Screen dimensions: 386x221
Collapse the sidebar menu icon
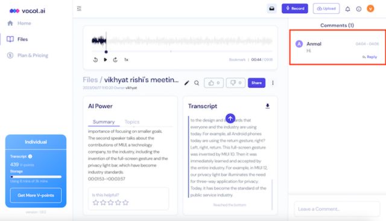pyautogui.click(x=79, y=8)
